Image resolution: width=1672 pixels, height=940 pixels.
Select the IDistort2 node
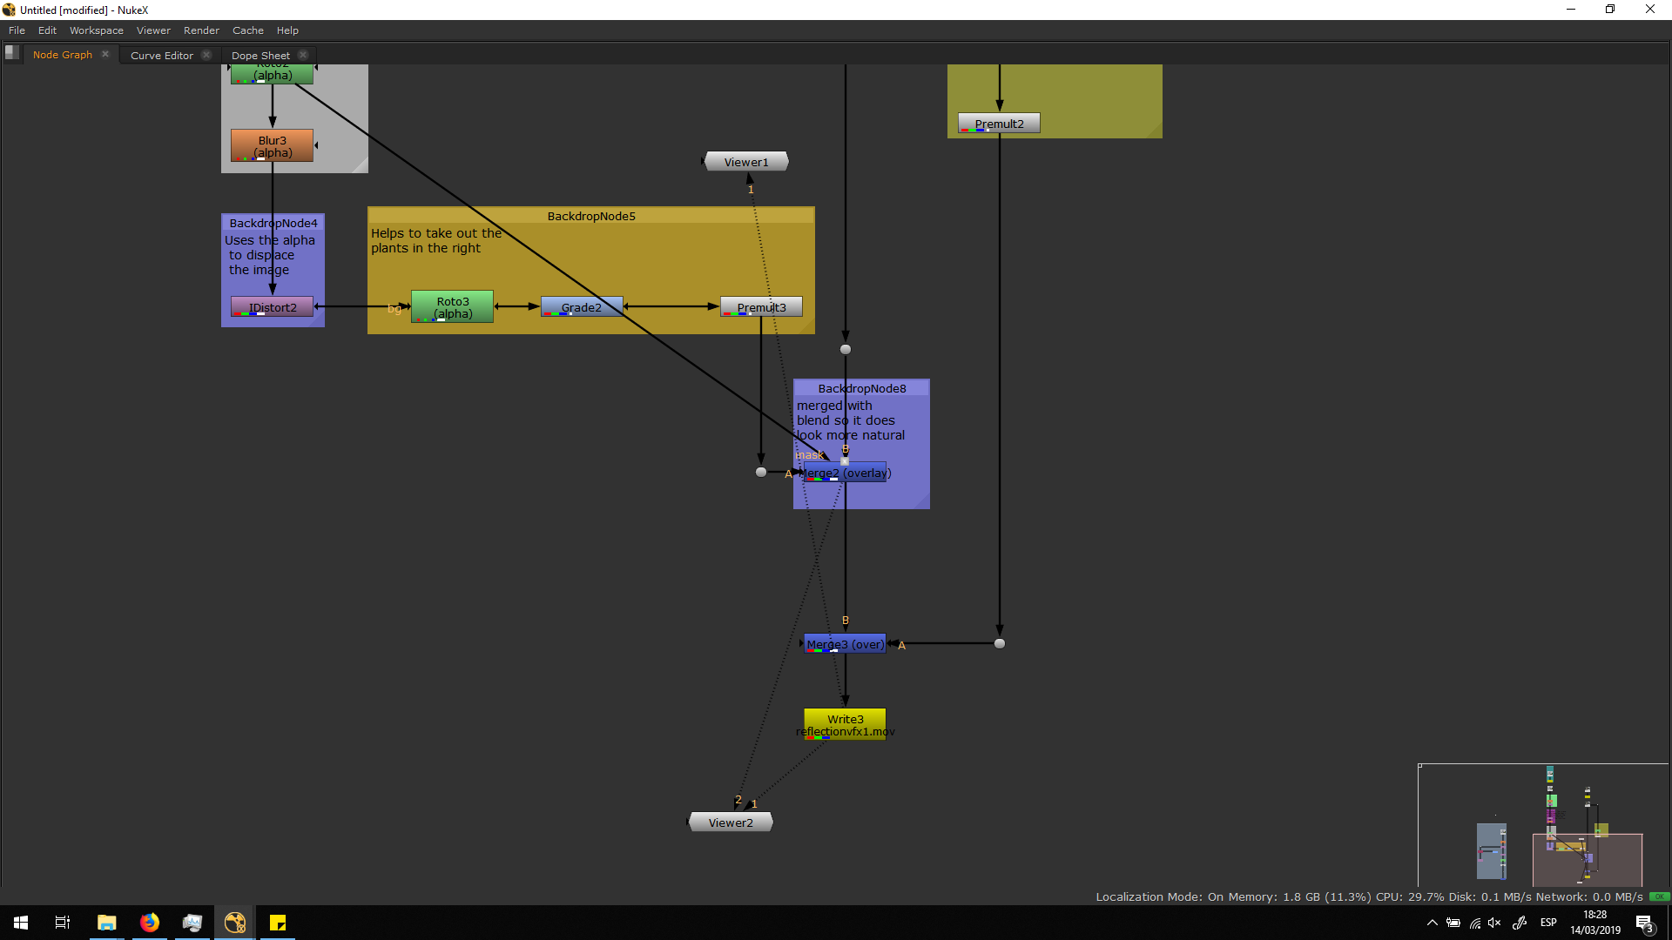coord(272,307)
